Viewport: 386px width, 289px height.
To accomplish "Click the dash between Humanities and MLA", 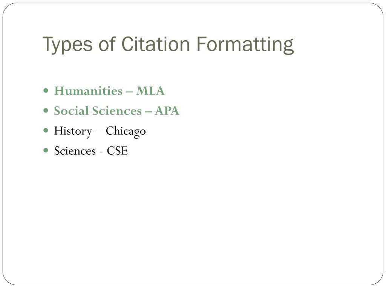I will click(x=129, y=92).
